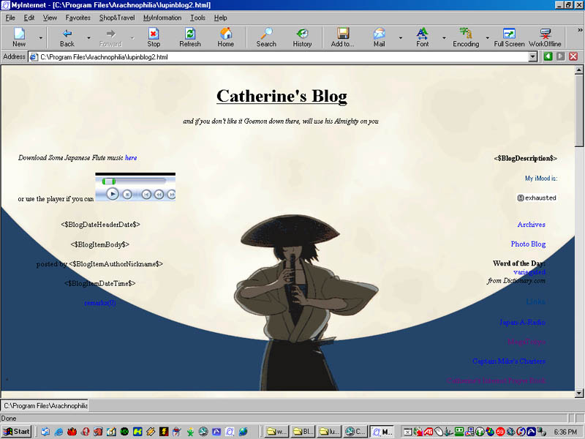Image resolution: width=585 pixels, height=439 pixels.
Task: Stop the embedded media player
Action: pos(127,194)
